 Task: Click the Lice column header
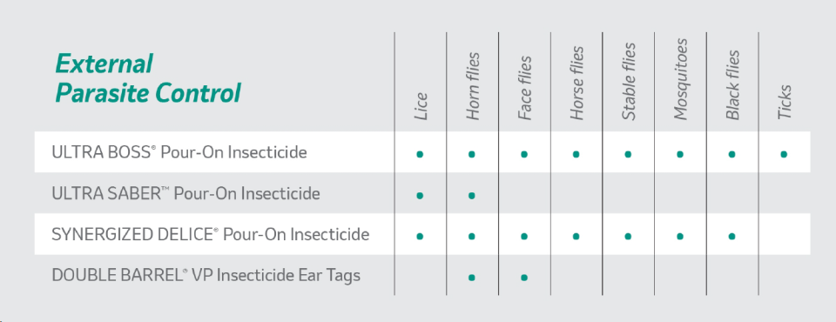click(421, 107)
